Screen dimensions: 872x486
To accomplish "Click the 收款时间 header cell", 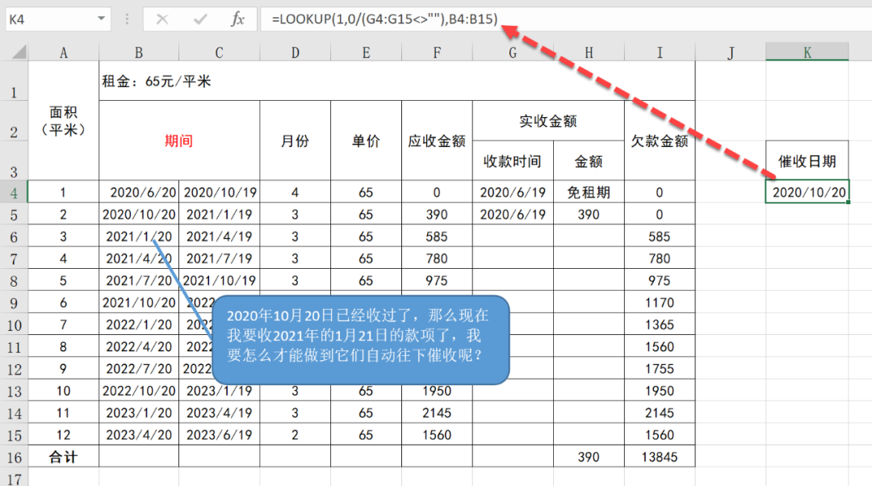I will pyautogui.click(x=513, y=161).
